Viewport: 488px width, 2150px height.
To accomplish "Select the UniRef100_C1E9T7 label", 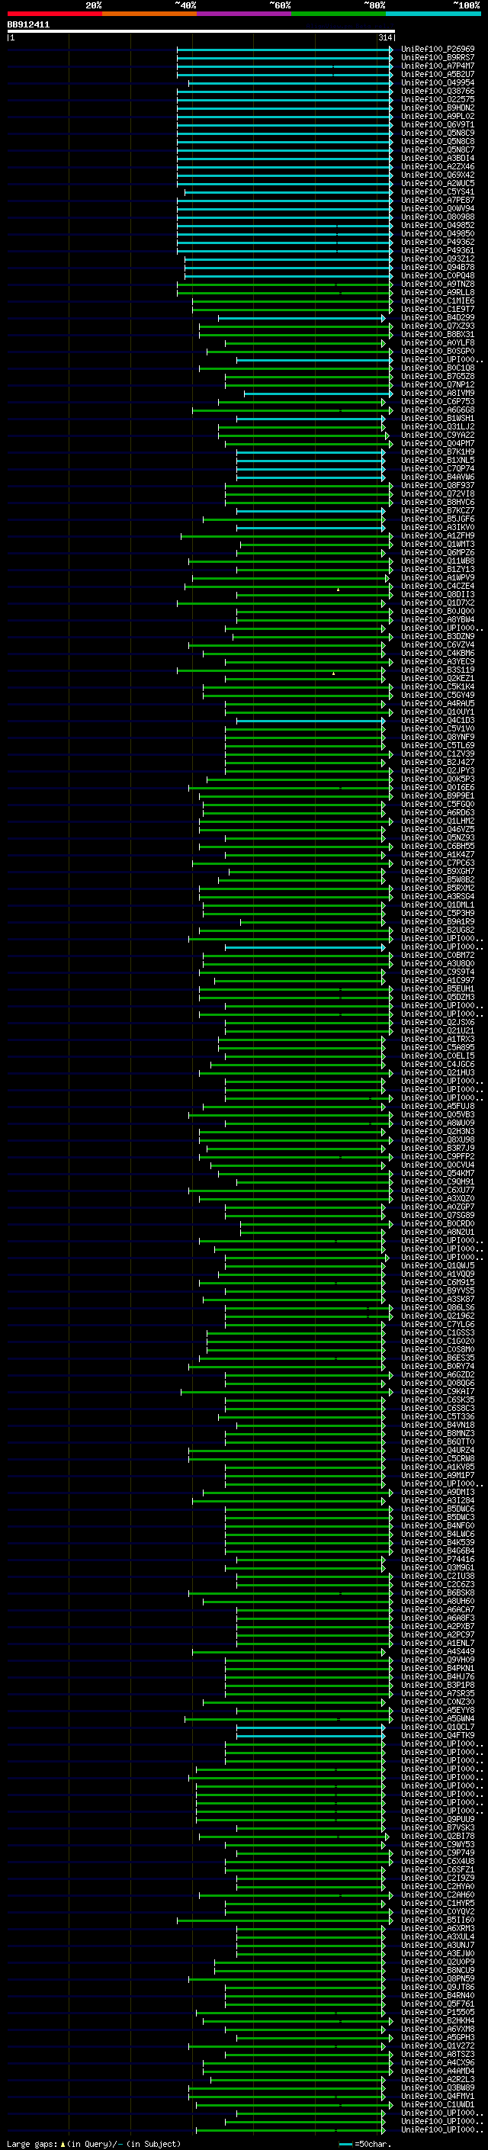I will click(438, 309).
